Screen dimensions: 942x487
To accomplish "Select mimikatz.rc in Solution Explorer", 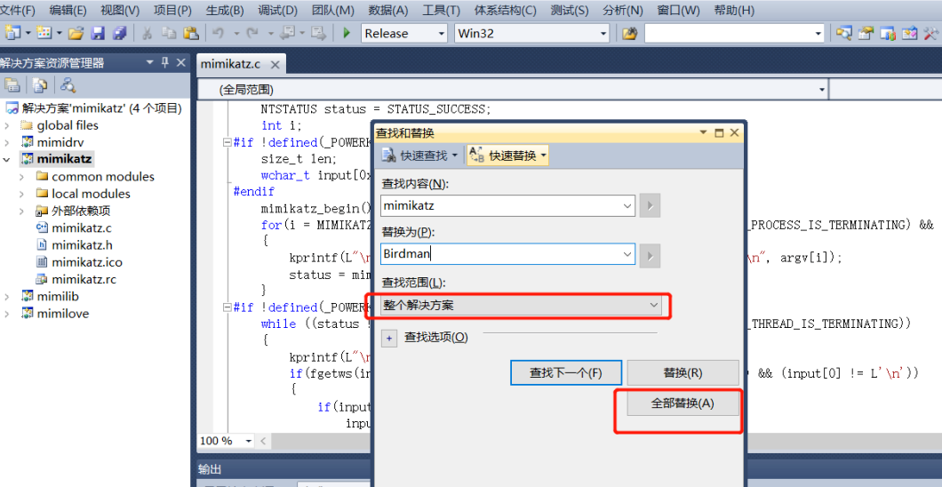I will tap(84, 280).
